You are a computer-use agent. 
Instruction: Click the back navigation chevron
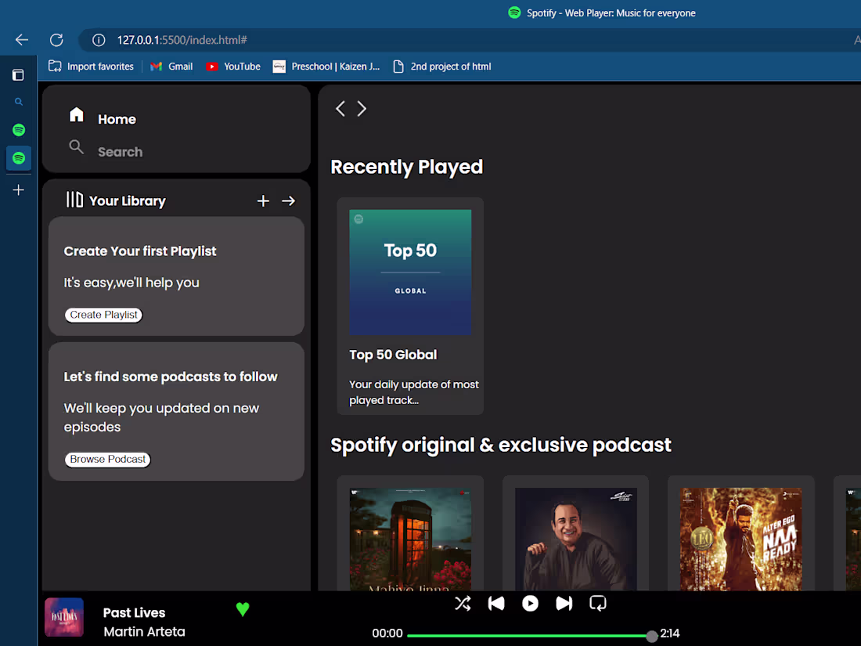(340, 109)
